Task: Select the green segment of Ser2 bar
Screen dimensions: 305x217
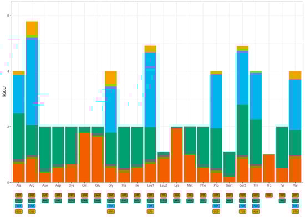Action: coord(242,130)
